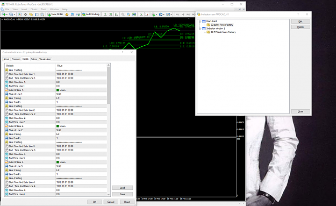Click Start Price Line 1 value cell

tap(81, 82)
